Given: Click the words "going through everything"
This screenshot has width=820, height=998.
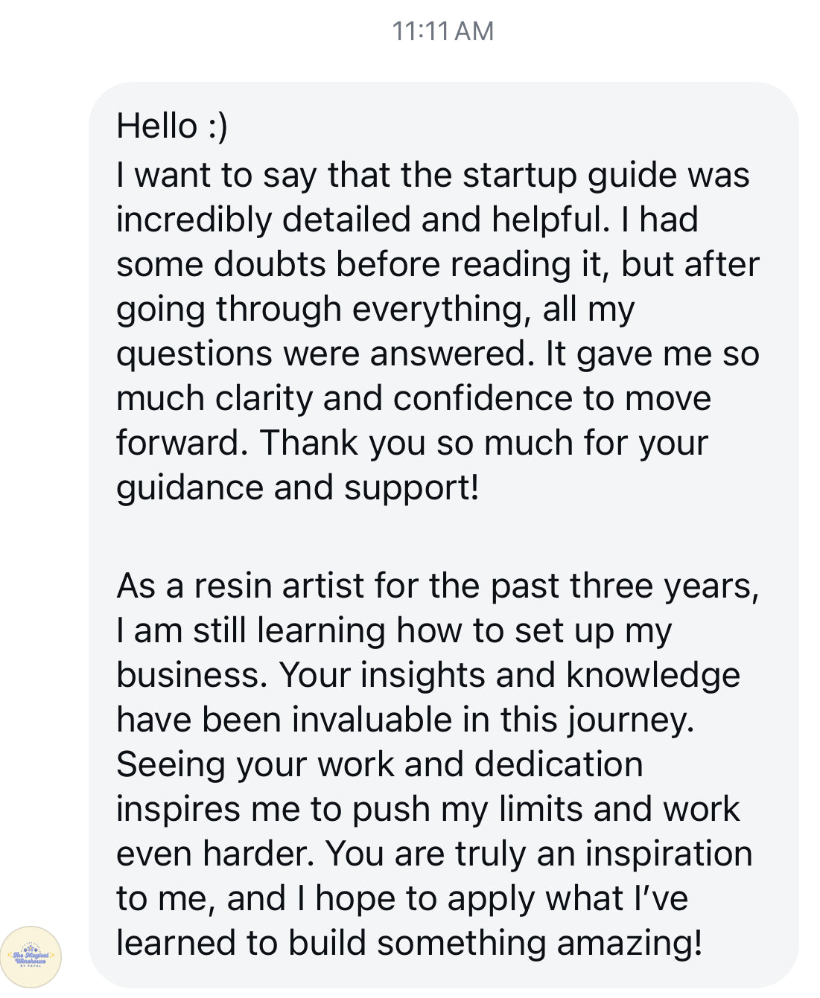Looking at the screenshot, I should click(x=322, y=309).
